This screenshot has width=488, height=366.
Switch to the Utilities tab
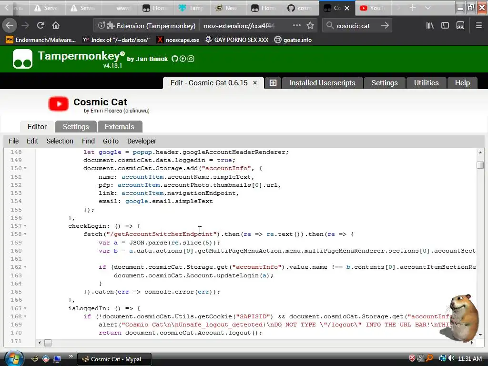[427, 83]
